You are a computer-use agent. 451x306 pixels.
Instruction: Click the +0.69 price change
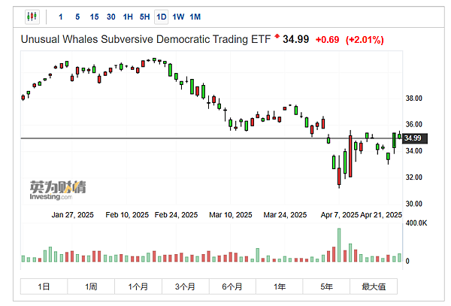tap(327, 40)
